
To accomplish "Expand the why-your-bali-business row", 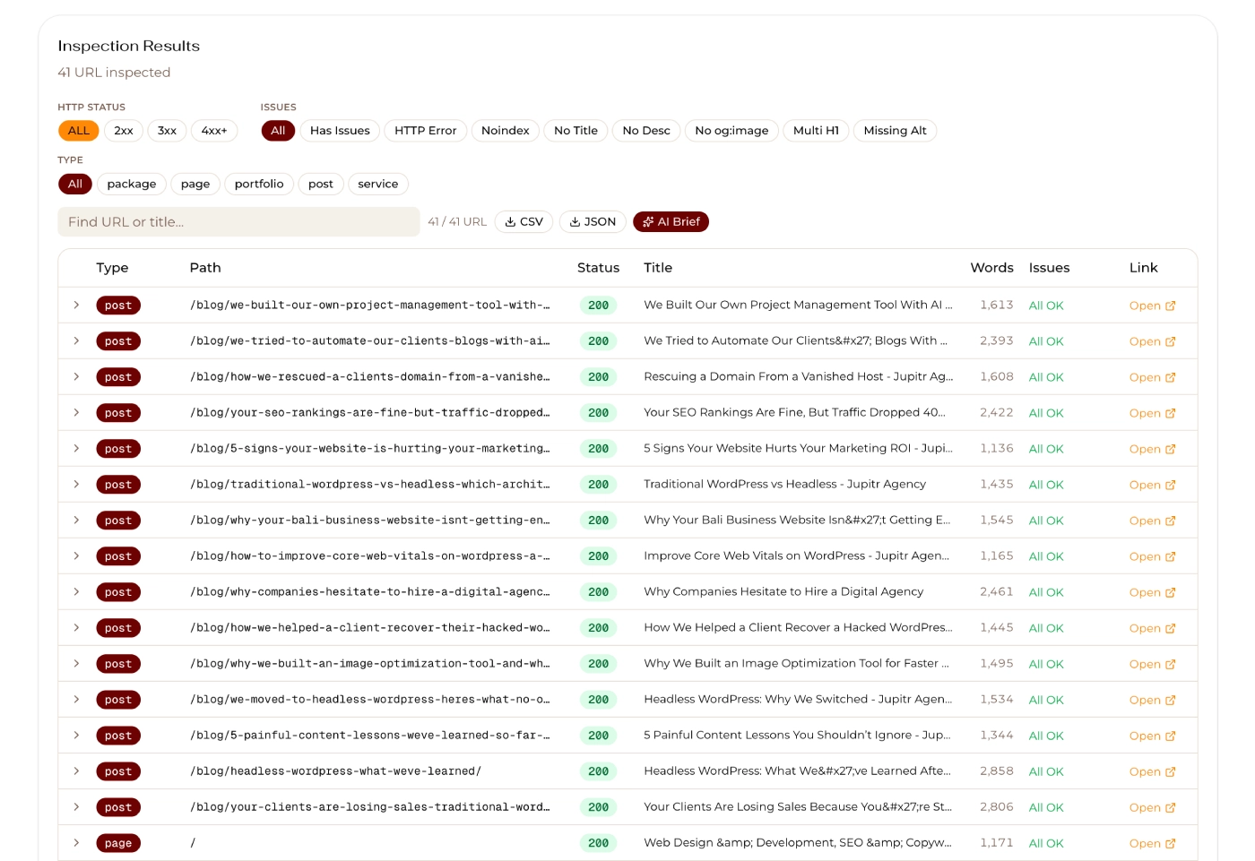I will [x=76, y=520].
